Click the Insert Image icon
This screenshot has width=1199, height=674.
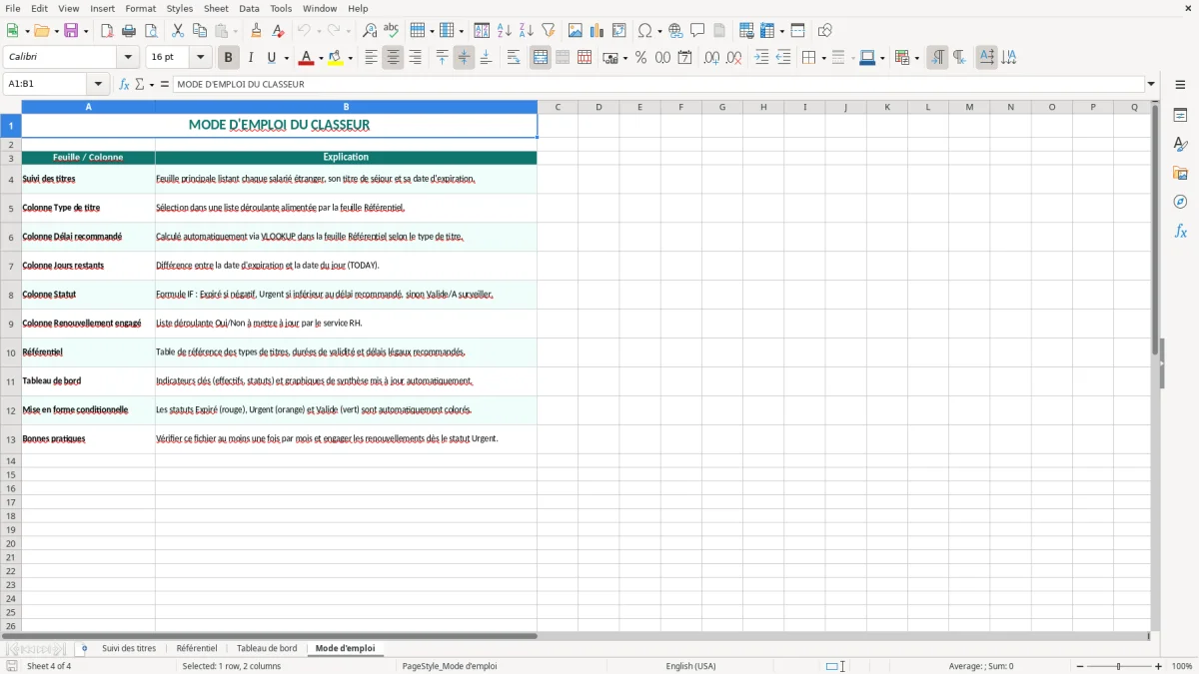tap(576, 31)
